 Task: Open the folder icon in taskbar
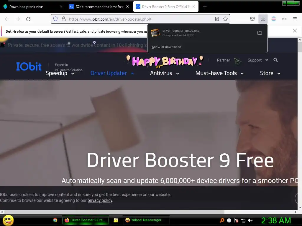click(116, 220)
